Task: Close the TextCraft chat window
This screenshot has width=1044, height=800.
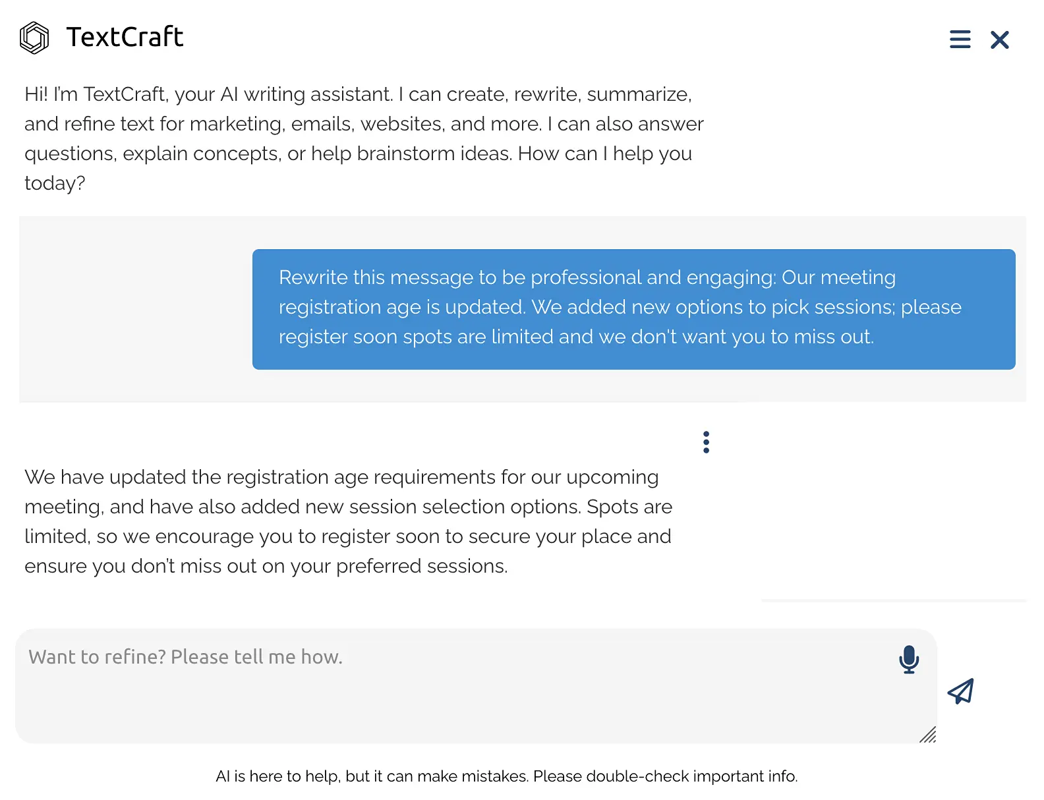Action: point(1000,40)
